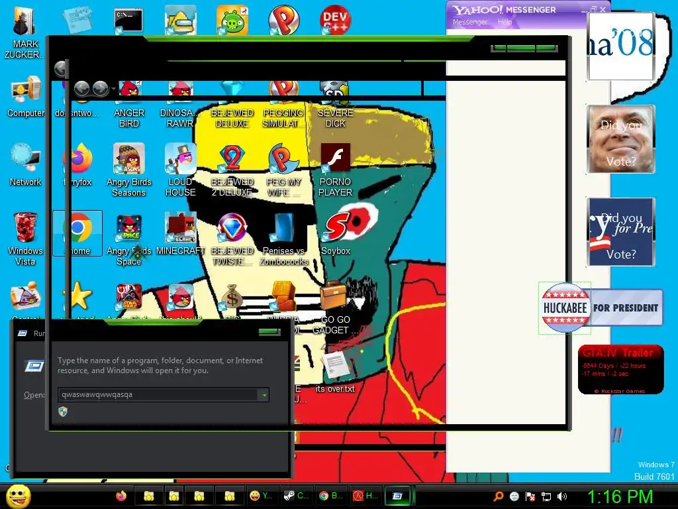Click the 'for Pre' Did you Vote? gadget
The width and height of the screenshot is (678, 509).
621,231
